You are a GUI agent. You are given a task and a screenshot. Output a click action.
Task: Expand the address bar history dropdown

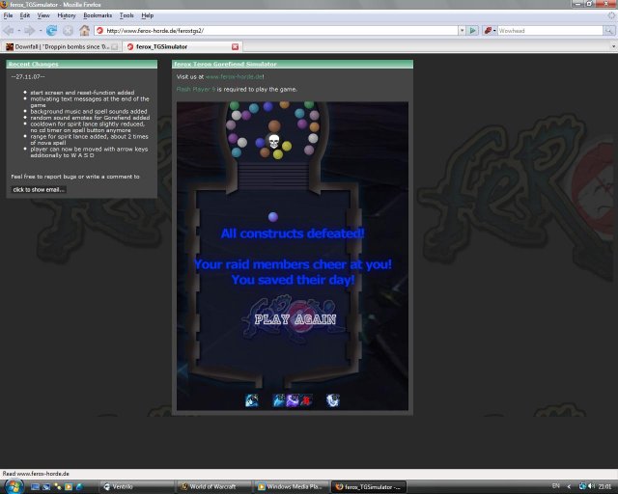point(462,30)
